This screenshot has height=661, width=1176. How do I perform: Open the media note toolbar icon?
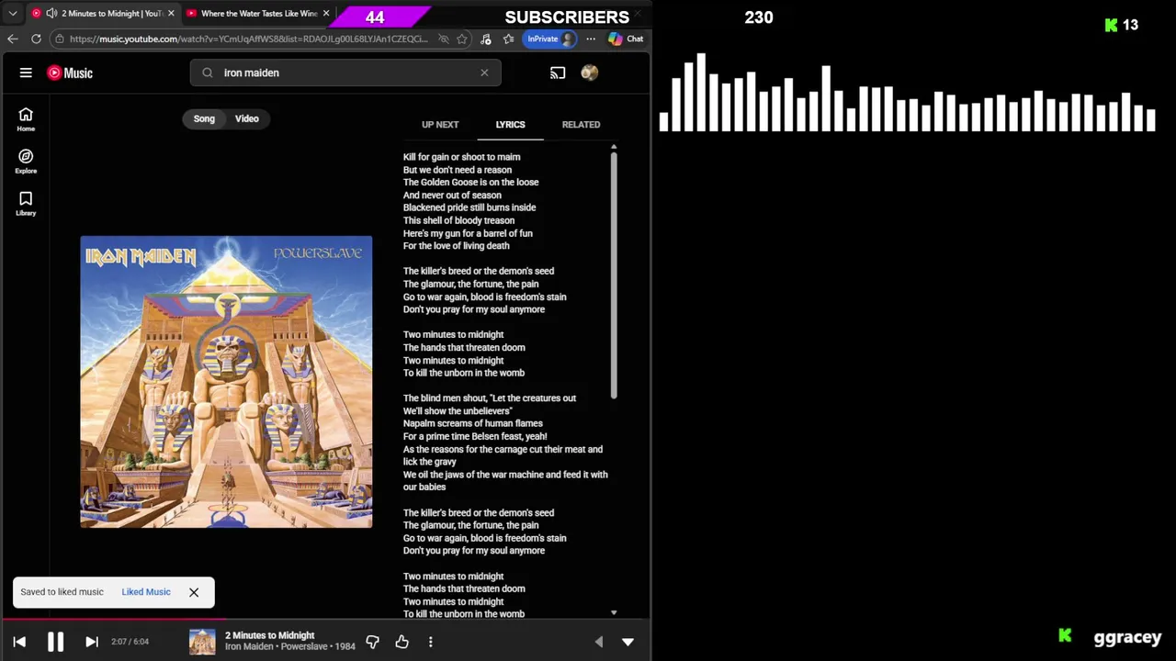[485, 39]
